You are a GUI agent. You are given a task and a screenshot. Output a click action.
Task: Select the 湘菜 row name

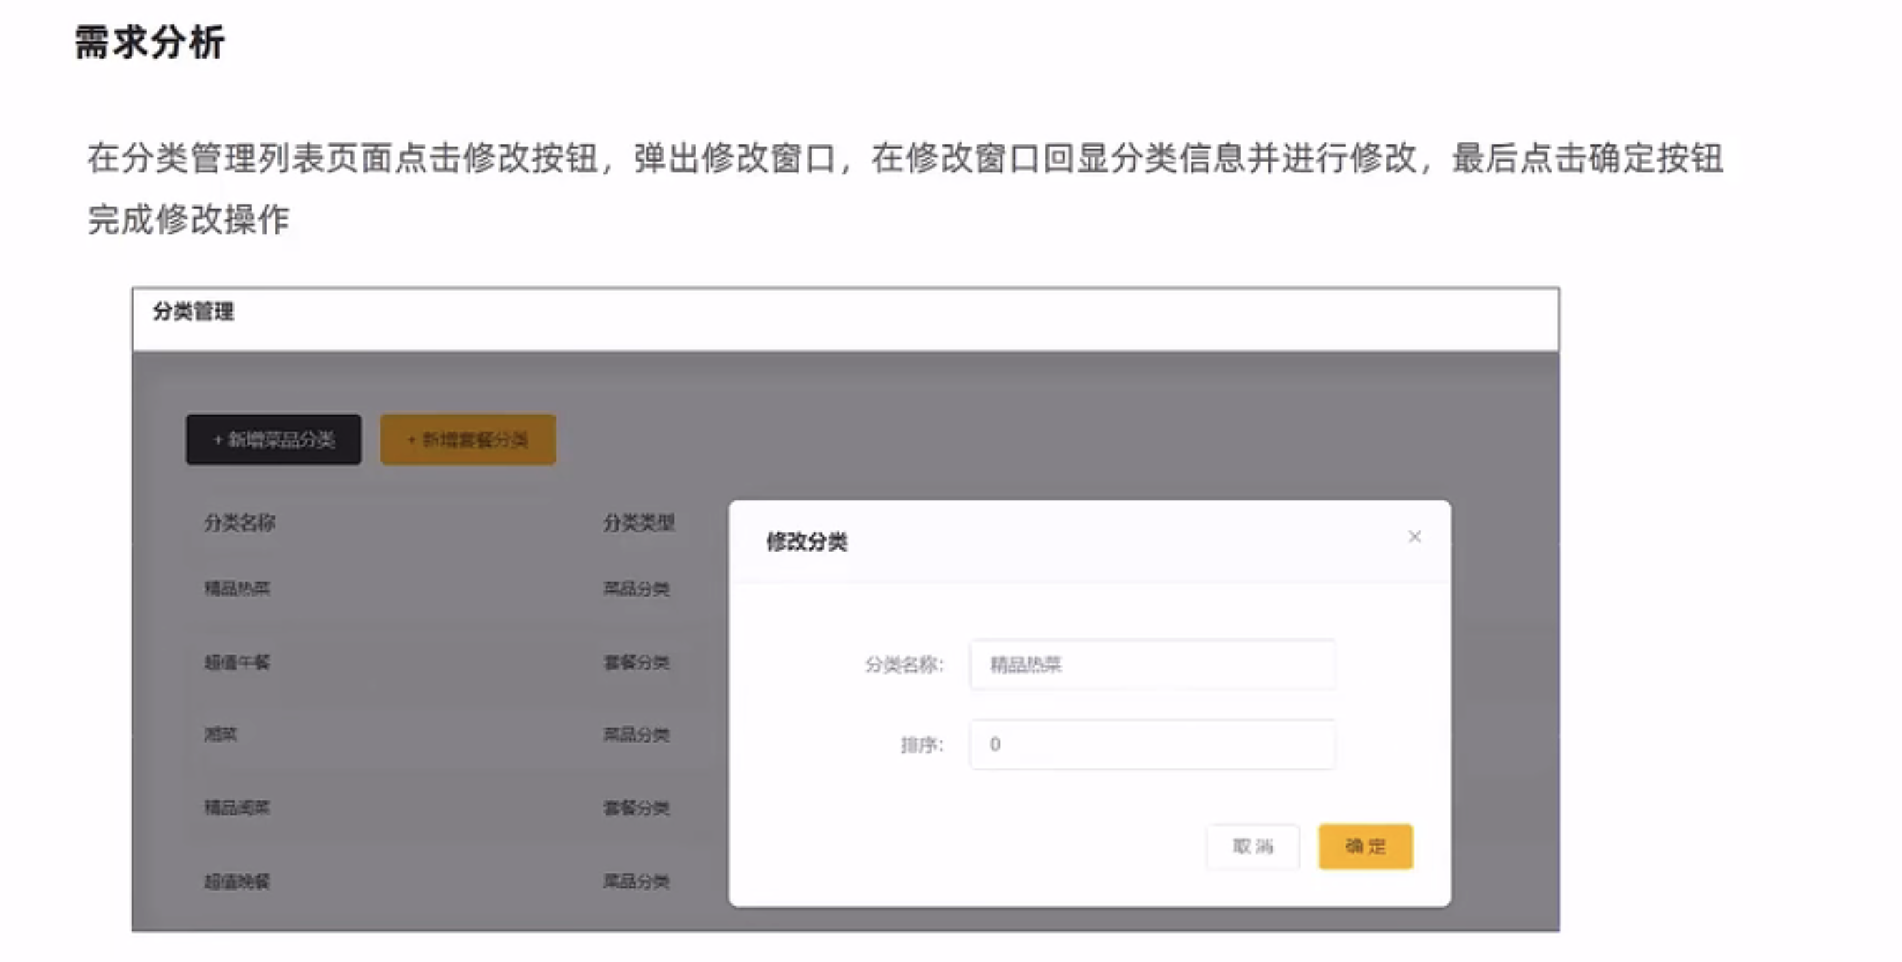click(220, 734)
